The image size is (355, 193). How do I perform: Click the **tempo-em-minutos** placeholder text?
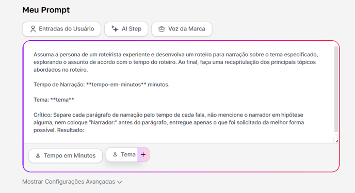[x=116, y=85]
